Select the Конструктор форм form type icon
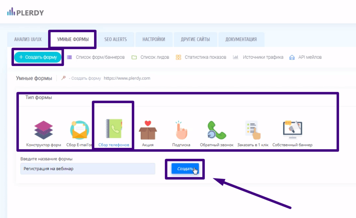The height and width of the screenshot is (218, 356). [43, 130]
